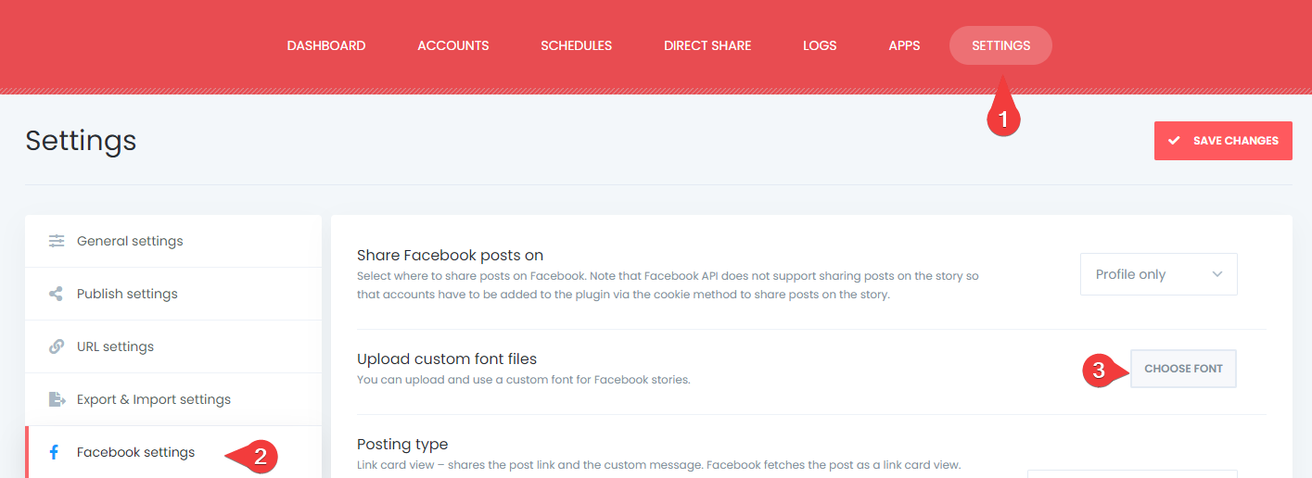1312x478 pixels.
Task: Open the Schedules menu item
Action: 577,45
